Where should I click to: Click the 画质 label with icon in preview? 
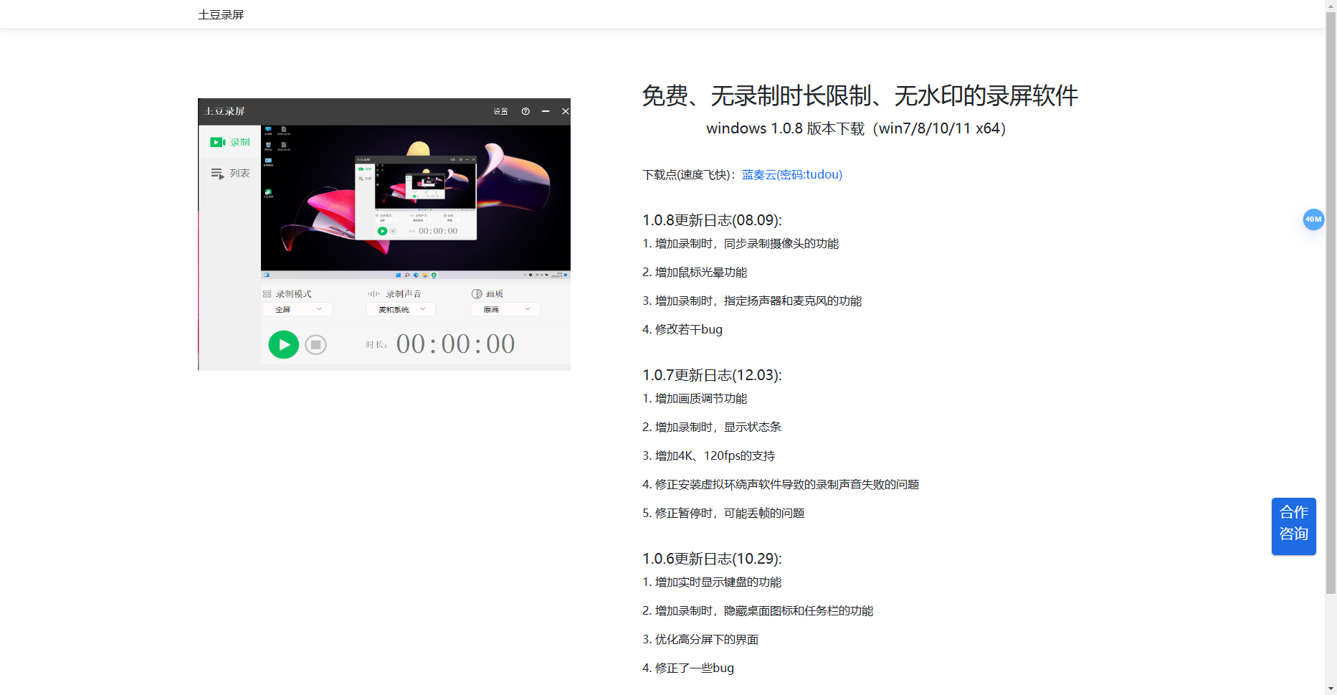487,294
